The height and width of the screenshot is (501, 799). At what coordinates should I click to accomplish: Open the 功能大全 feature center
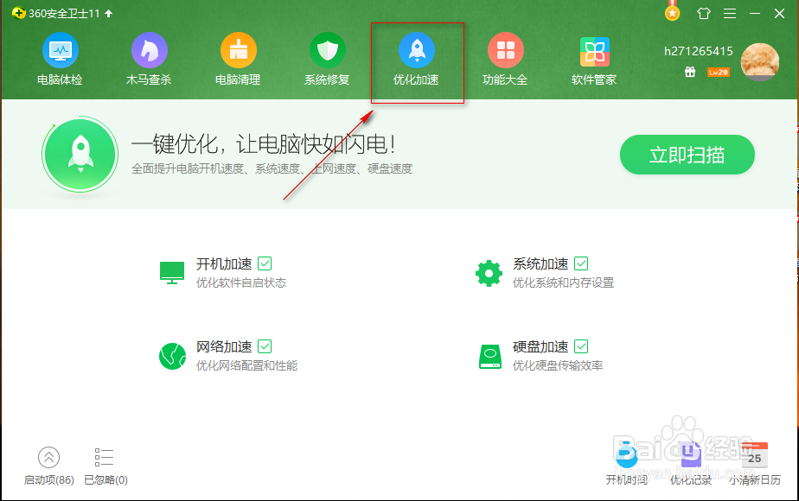pos(505,59)
